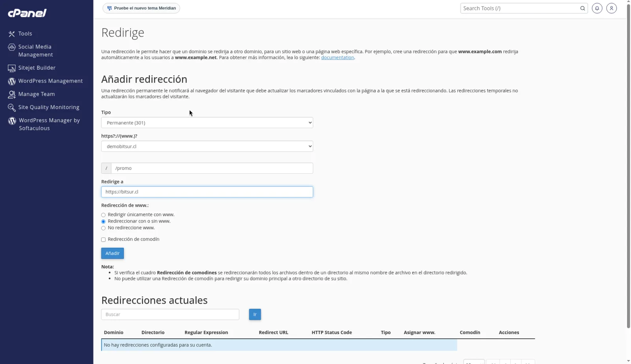Screen dimensions: 631x364
Task: Click the /promo path input field
Action: (x=212, y=168)
